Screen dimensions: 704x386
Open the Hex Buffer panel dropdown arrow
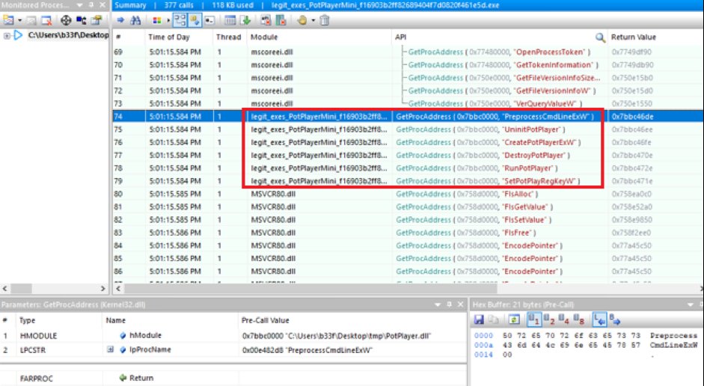tap(690, 304)
